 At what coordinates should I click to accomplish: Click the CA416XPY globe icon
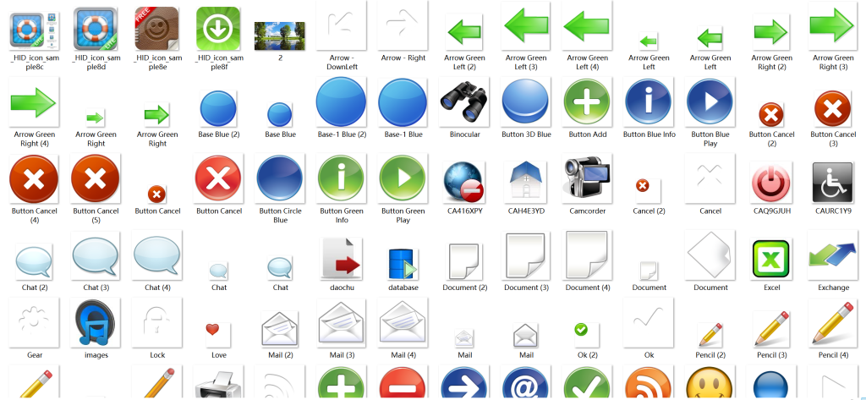pos(463,179)
